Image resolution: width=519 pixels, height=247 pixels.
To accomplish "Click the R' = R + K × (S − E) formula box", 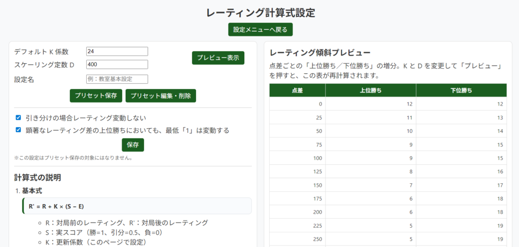I will pos(137,206).
